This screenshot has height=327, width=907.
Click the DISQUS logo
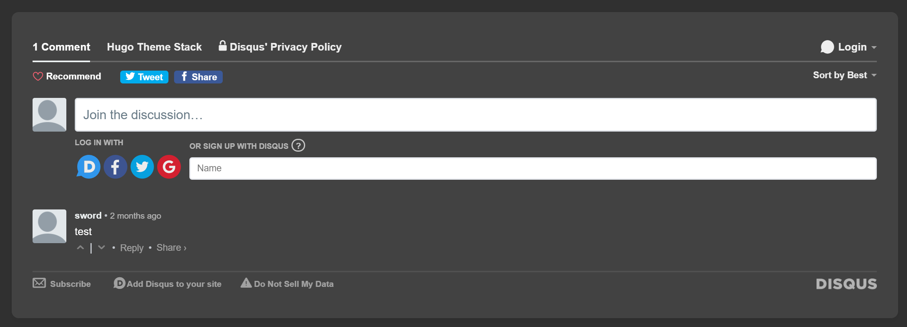pos(846,284)
